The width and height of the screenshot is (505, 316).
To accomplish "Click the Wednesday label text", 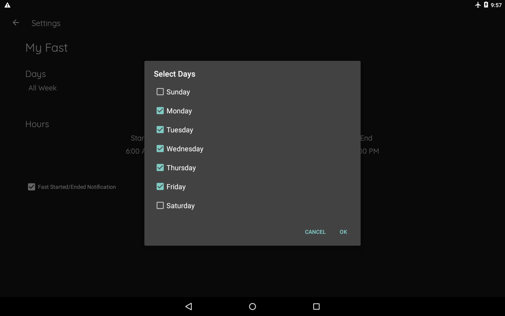I will [x=185, y=149].
